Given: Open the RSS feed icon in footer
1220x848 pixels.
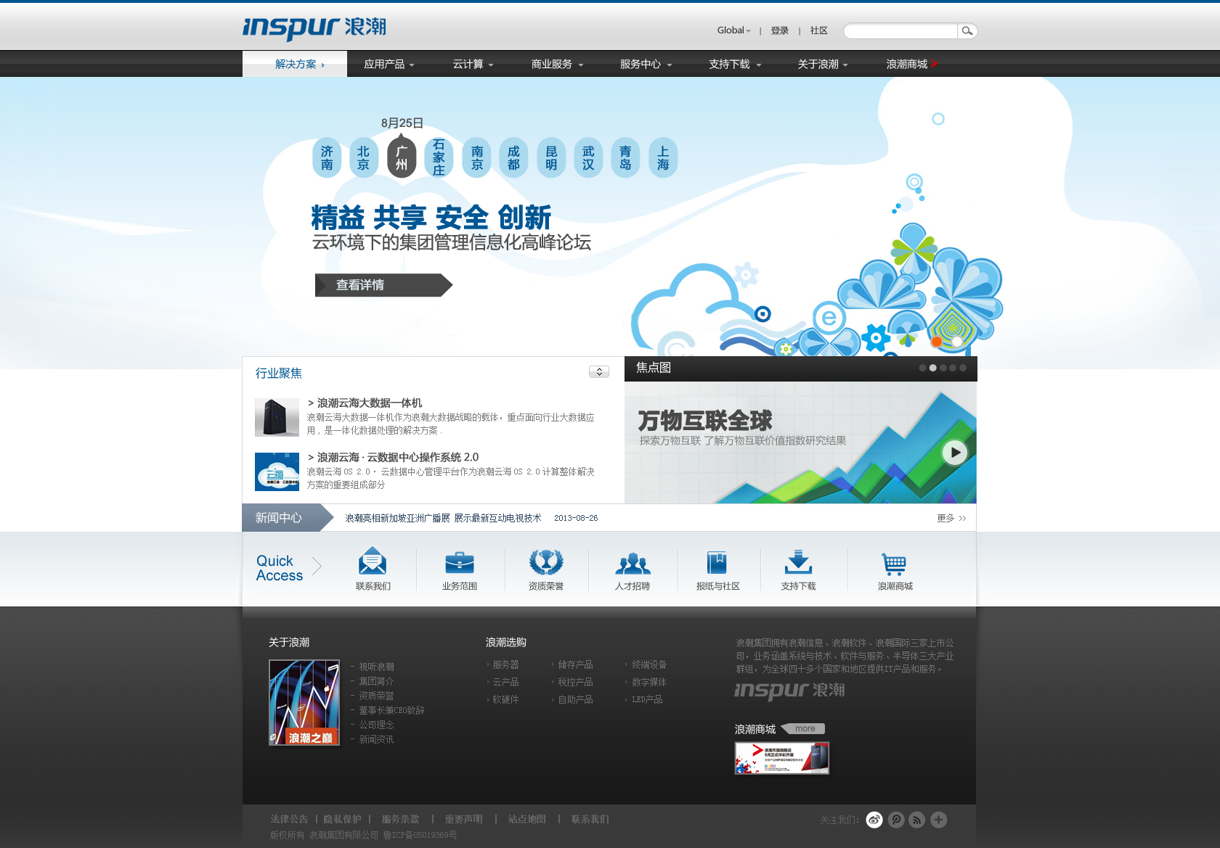Looking at the screenshot, I should point(917,820).
